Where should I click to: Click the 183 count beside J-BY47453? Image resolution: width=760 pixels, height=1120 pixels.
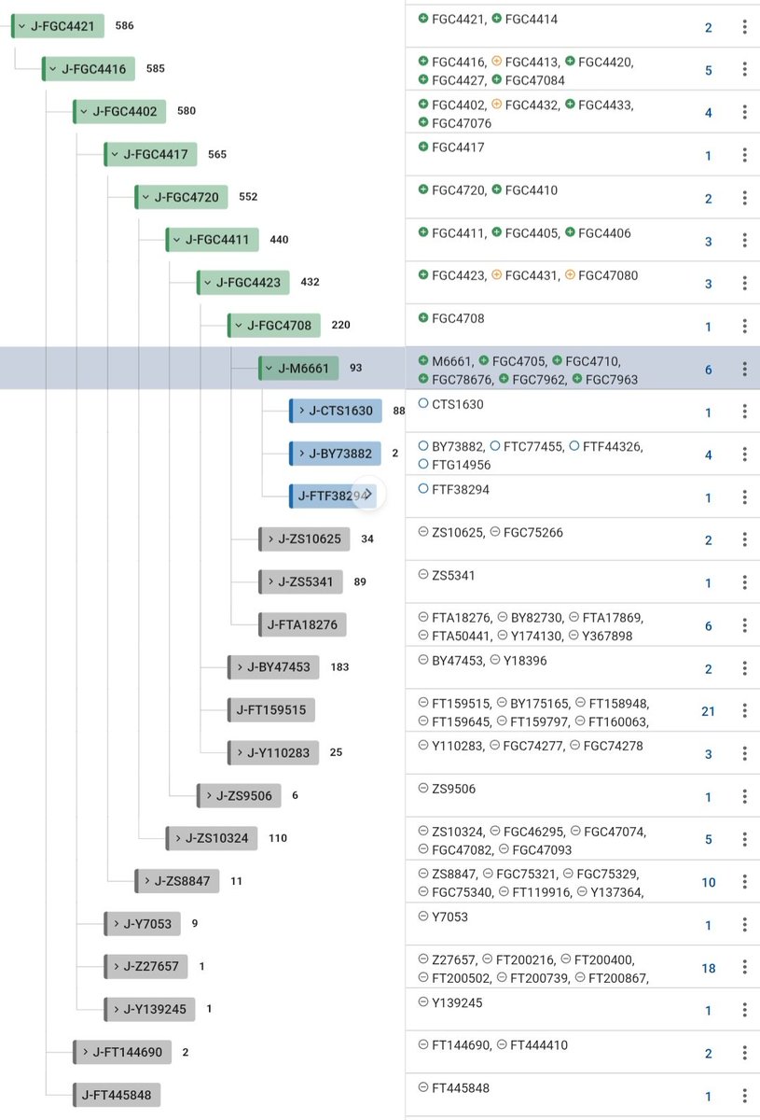tap(339, 667)
